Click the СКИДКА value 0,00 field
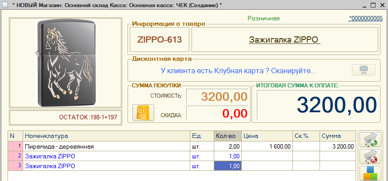This screenshot has height=181, width=388. [x=217, y=113]
